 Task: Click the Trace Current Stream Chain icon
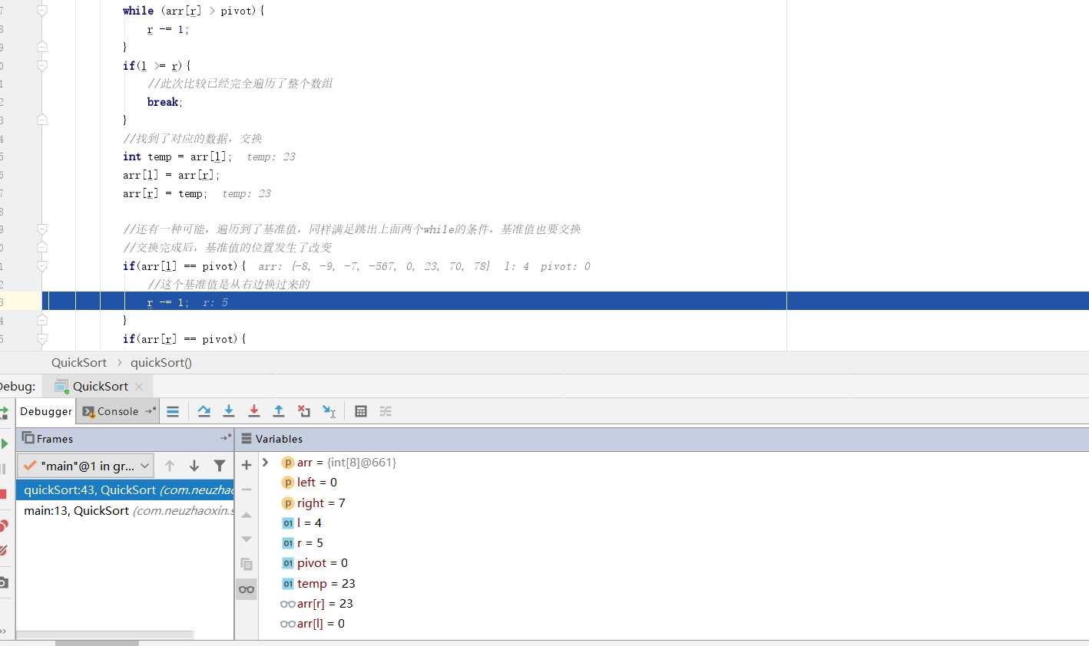386,411
